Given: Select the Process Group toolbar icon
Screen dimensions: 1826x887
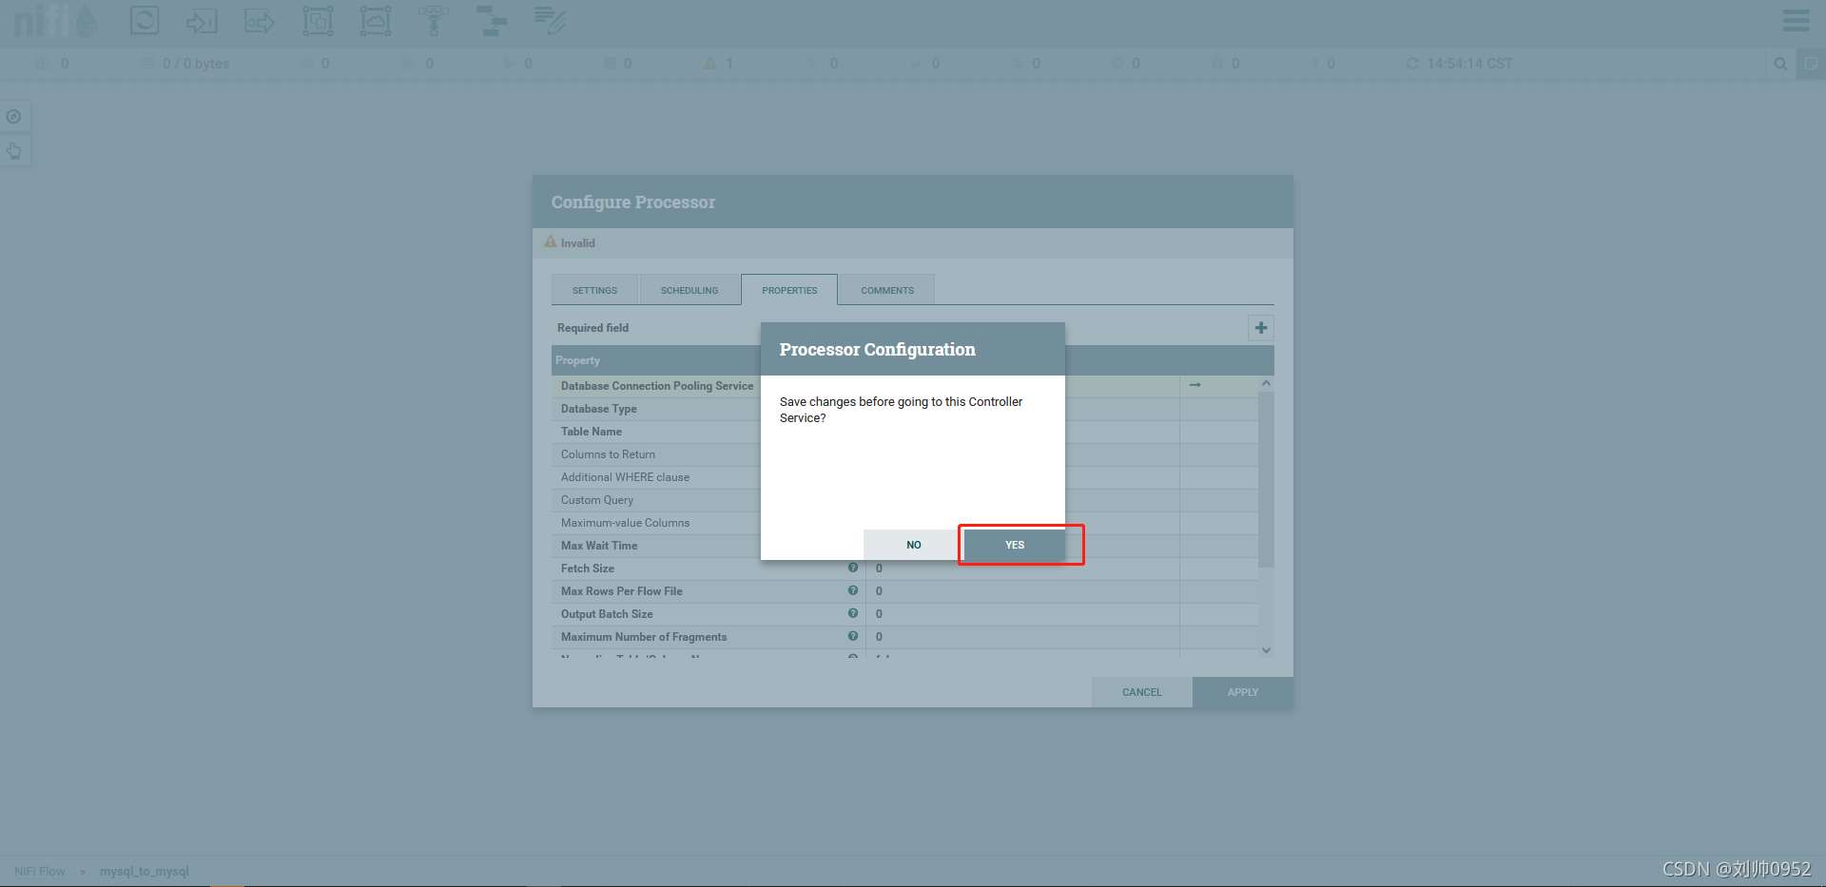Looking at the screenshot, I should click(x=318, y=20).
